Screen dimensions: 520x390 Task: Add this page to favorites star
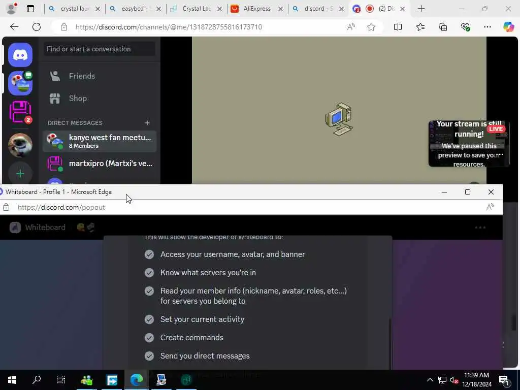coord(371,27)
